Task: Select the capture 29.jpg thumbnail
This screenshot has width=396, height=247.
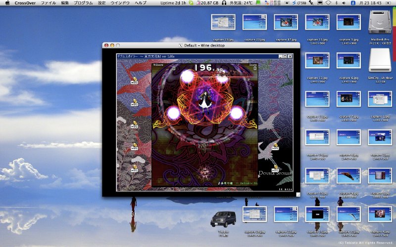Action: pyautogui.click(x=223, y=22)
